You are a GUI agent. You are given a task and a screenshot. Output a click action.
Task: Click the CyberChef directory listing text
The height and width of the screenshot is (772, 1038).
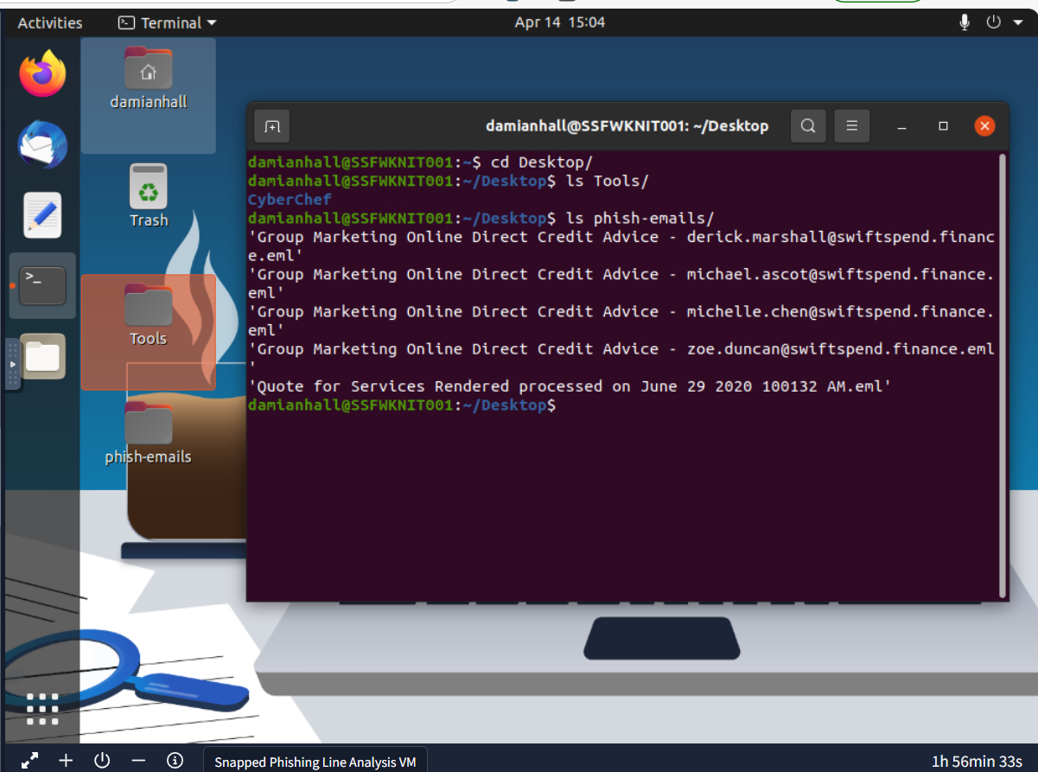click(290, 200)
